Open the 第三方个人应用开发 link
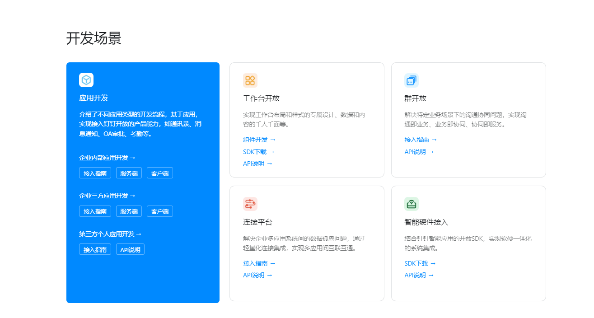Viewport: 594px width, 318px height. click(x=110, y=234)
